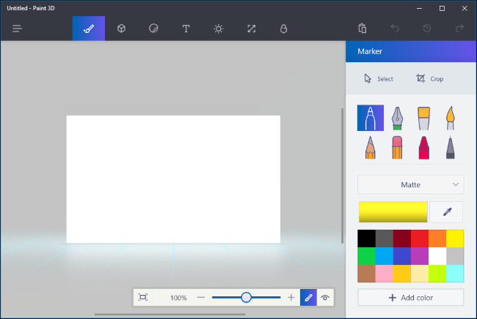Screen dimensions: 477x319
Task: Open the Matte material dropdown
Action: pyautogui.click(x=410, y=184)
